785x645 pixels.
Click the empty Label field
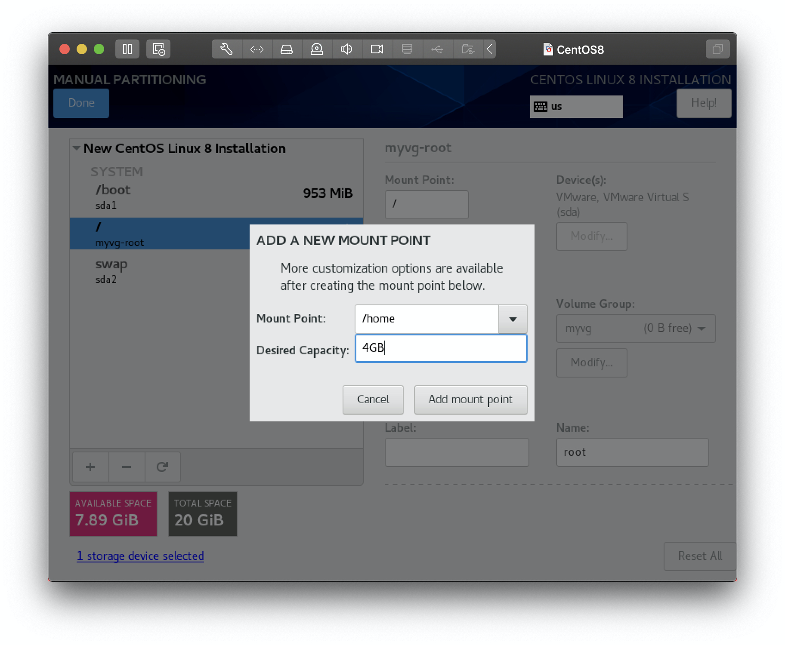tap(457, 452)
